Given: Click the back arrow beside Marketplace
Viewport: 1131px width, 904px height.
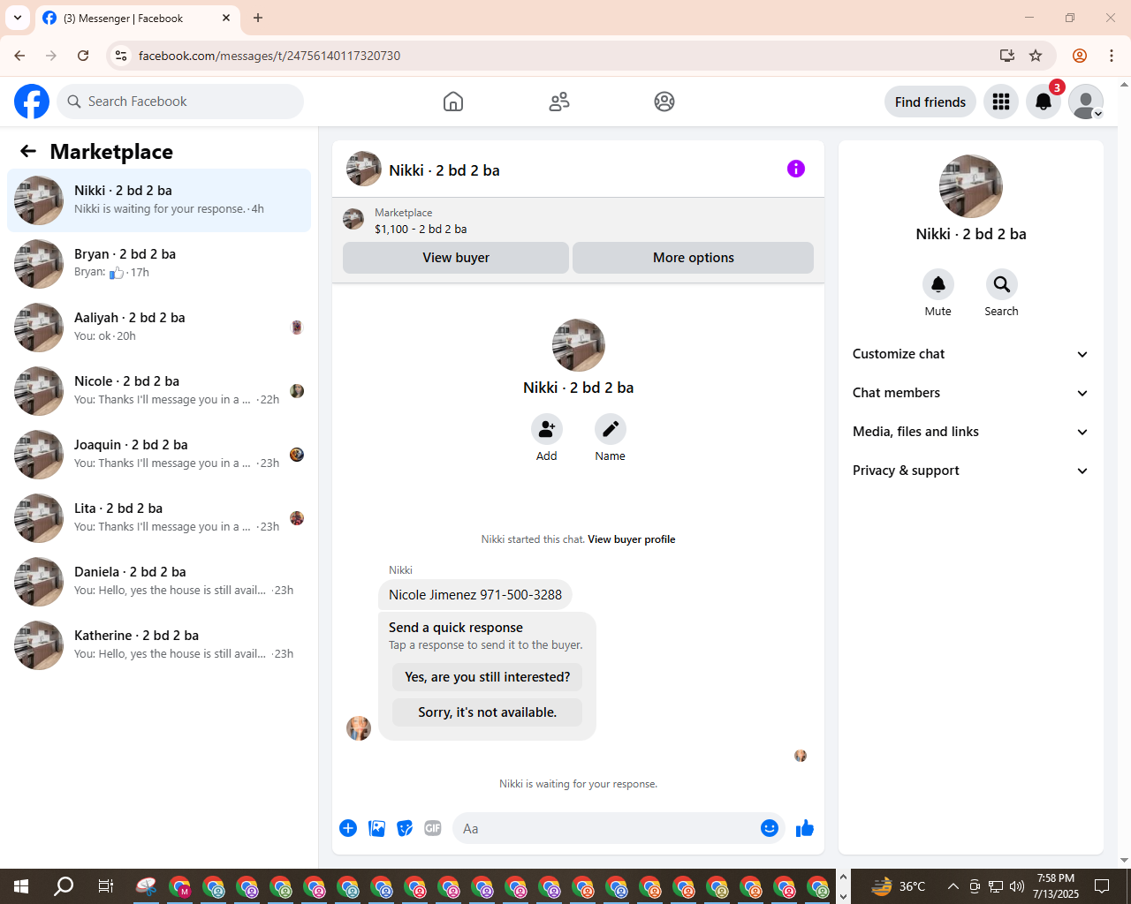Looking at the screenshot, I should (28, 151).
